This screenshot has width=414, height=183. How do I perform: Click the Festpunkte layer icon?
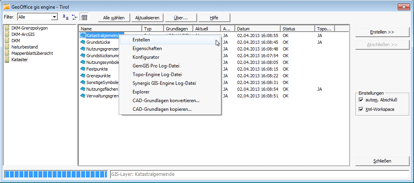[83, 69]
